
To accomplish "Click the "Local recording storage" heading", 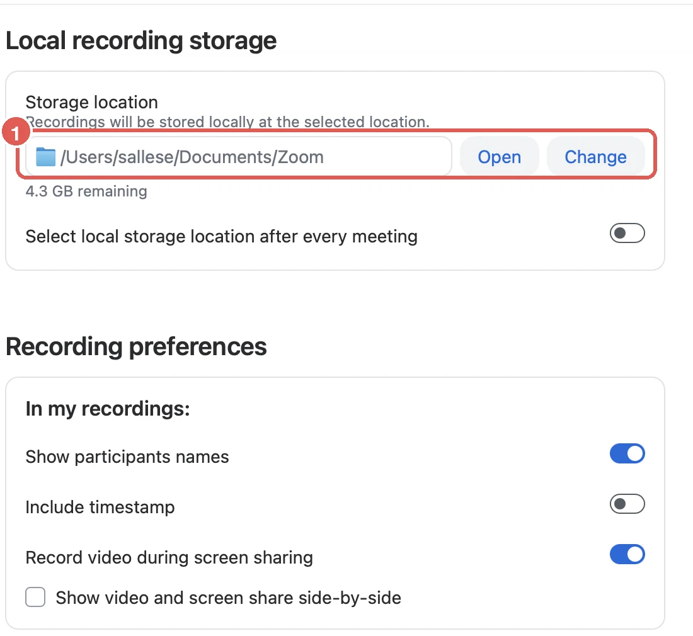I will tap(141, 41).
